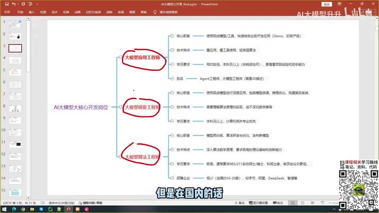Switch to Reading view icon
This screenshot has width=379, height=213.
(313, 203)
